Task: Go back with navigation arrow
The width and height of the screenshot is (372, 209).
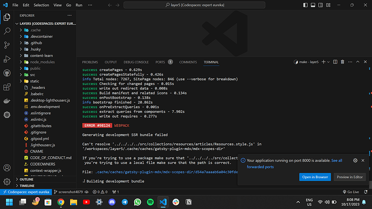Action: (x=110, y=5)
